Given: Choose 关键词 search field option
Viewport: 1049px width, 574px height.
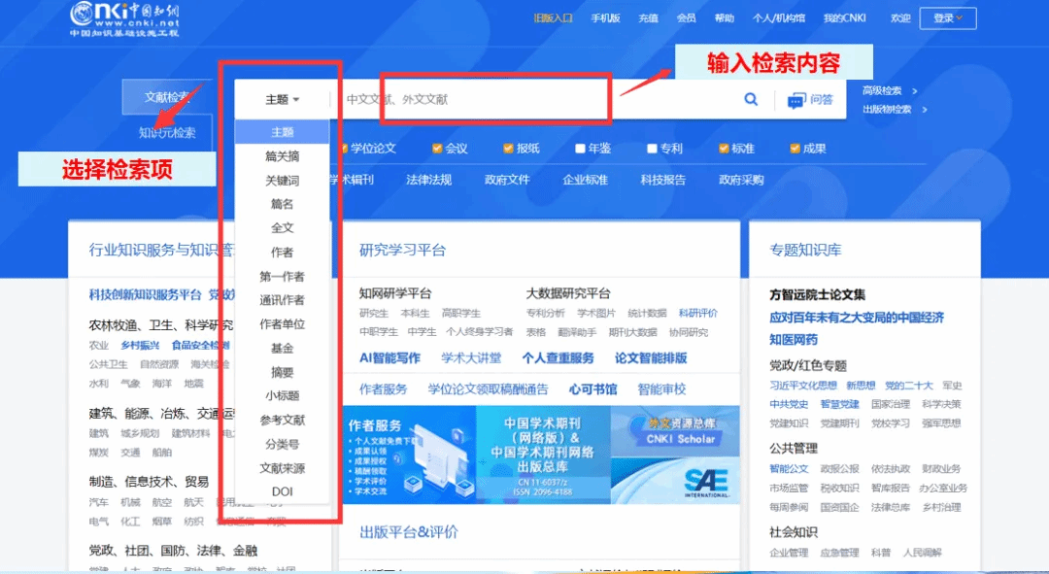Looking at the screenshot, I should (283, 181).
